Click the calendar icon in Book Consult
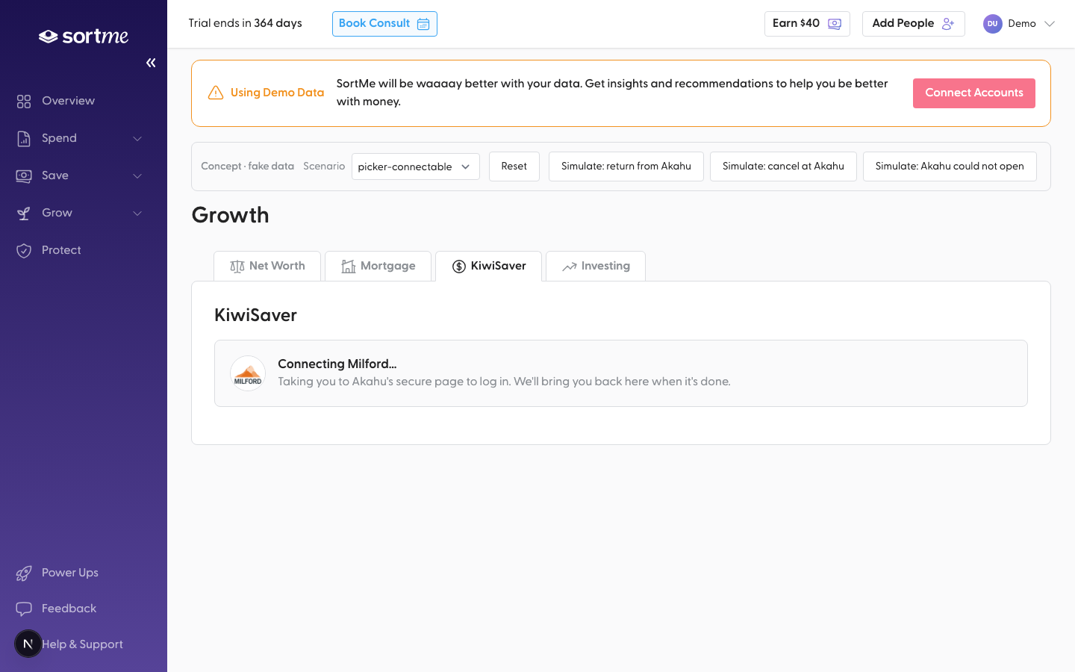The image size is (1075, 672). [423, 24]
